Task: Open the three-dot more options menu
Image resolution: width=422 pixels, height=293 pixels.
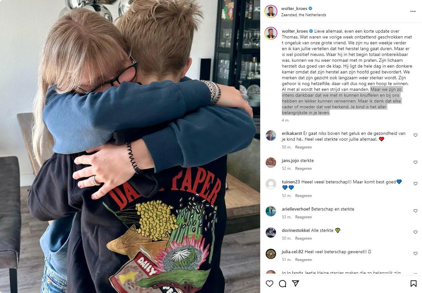Action: [413, 11]
